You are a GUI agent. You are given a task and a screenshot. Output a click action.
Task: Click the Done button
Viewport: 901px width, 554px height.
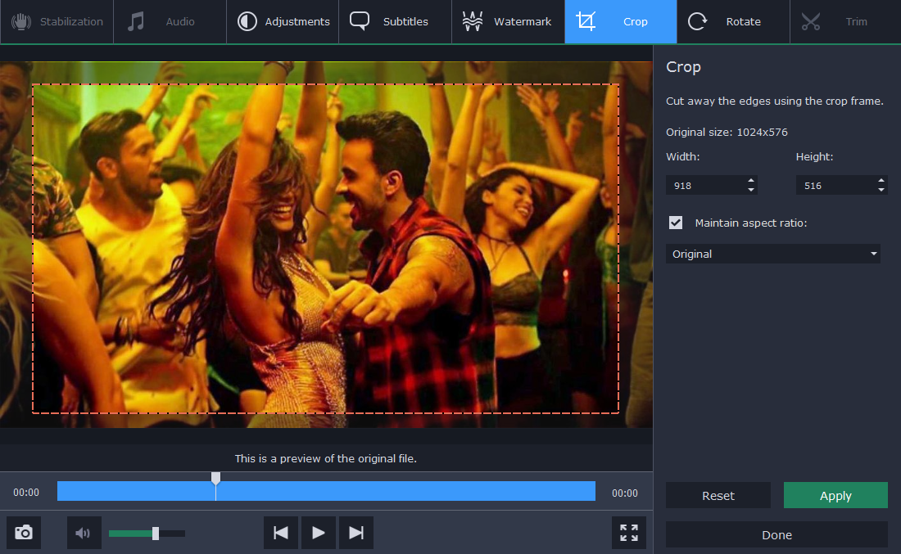point(776,534)
